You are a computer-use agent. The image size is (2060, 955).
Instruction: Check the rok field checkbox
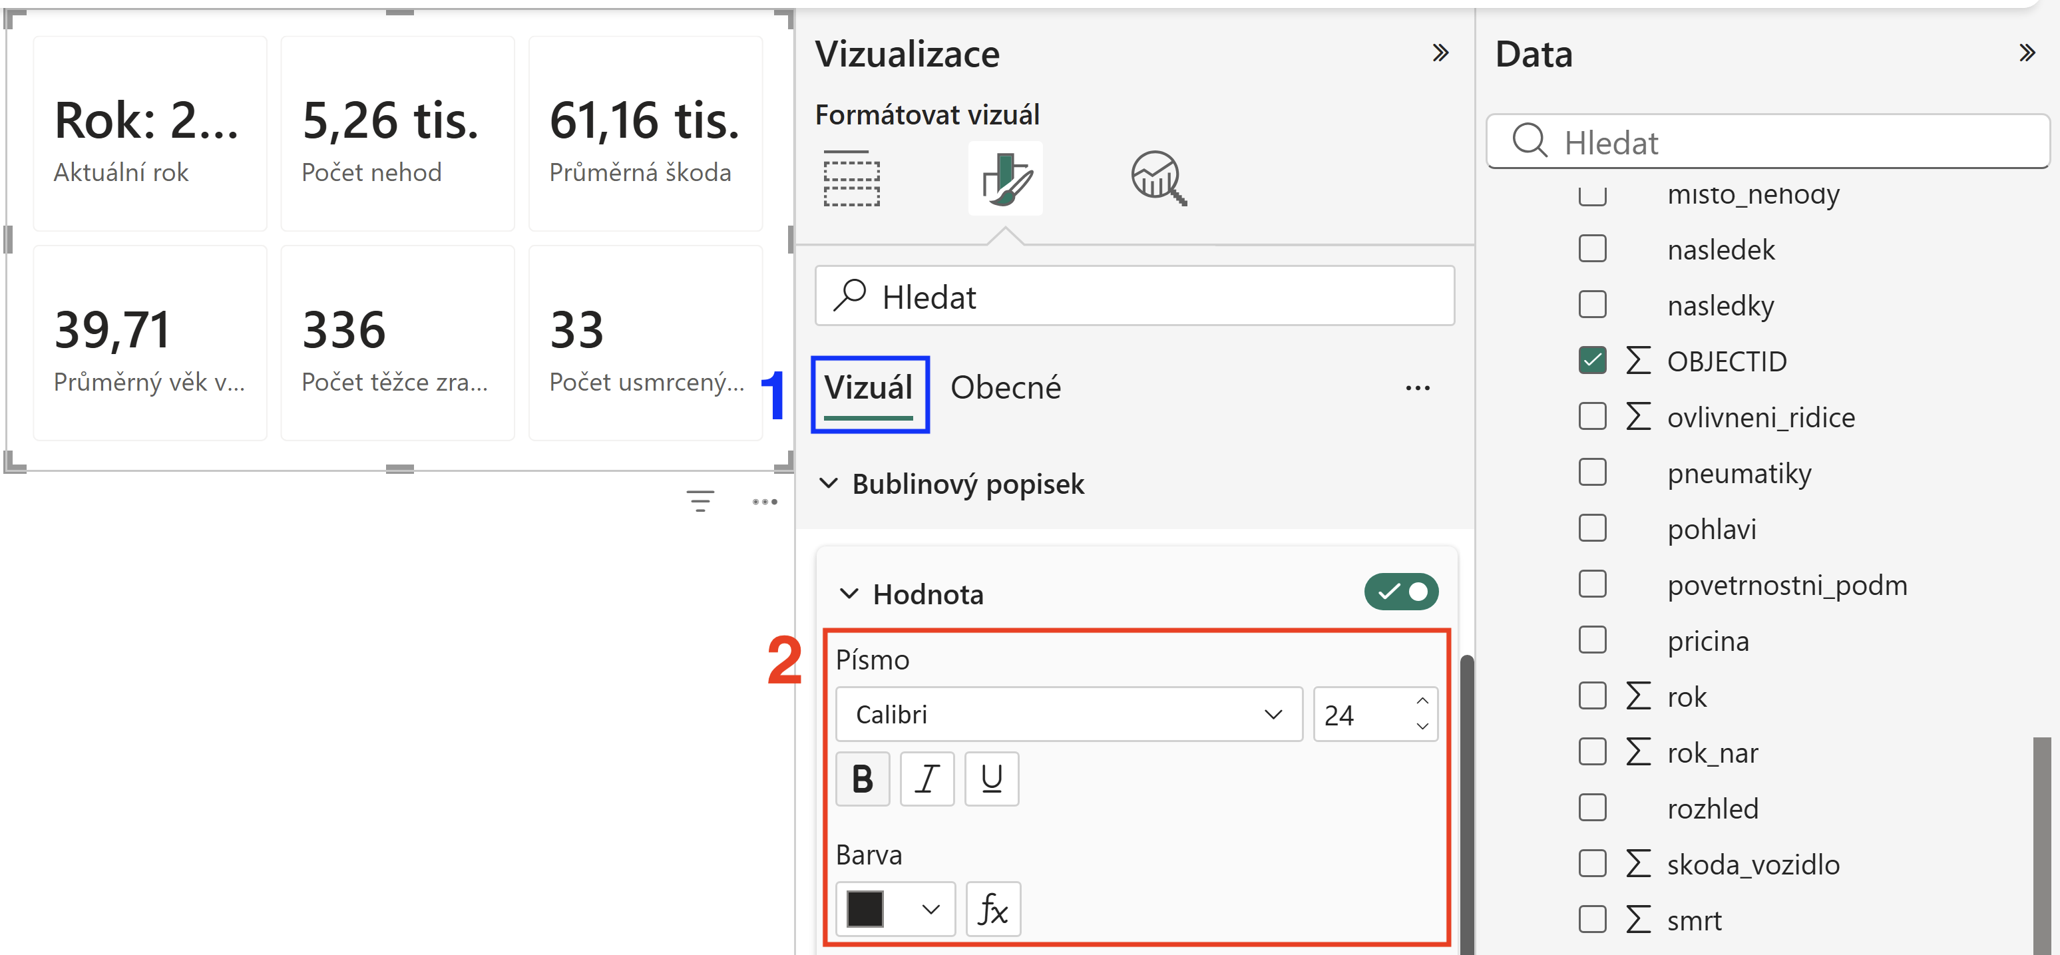1592,696
